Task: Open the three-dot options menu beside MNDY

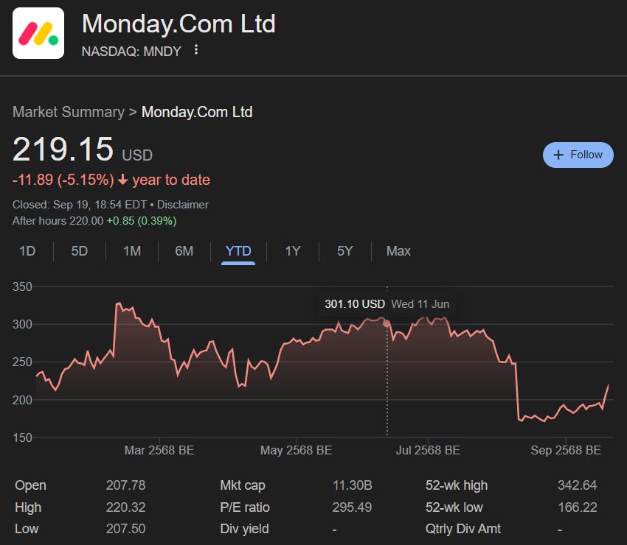Action: pos(196,50)
